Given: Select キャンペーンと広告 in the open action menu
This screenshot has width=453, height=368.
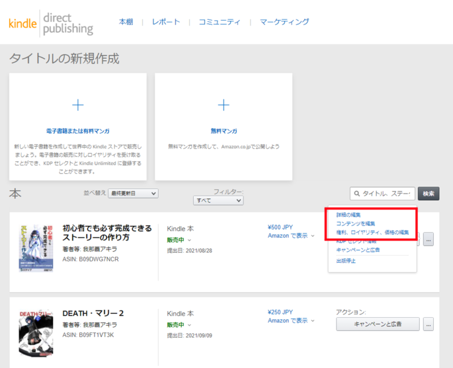Looking at the screenshot, I should pos(358,250).
